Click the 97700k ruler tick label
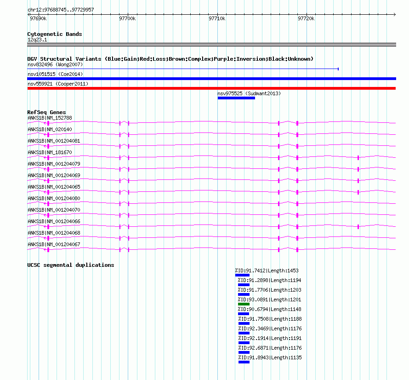This screenshot has height=380, width=409. tap(127, 18)
